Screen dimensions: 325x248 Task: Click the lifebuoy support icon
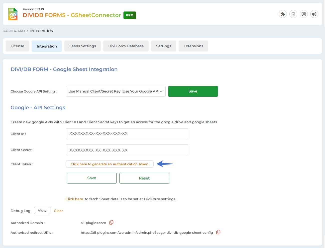pyautogui.click(x=304, y=14)
